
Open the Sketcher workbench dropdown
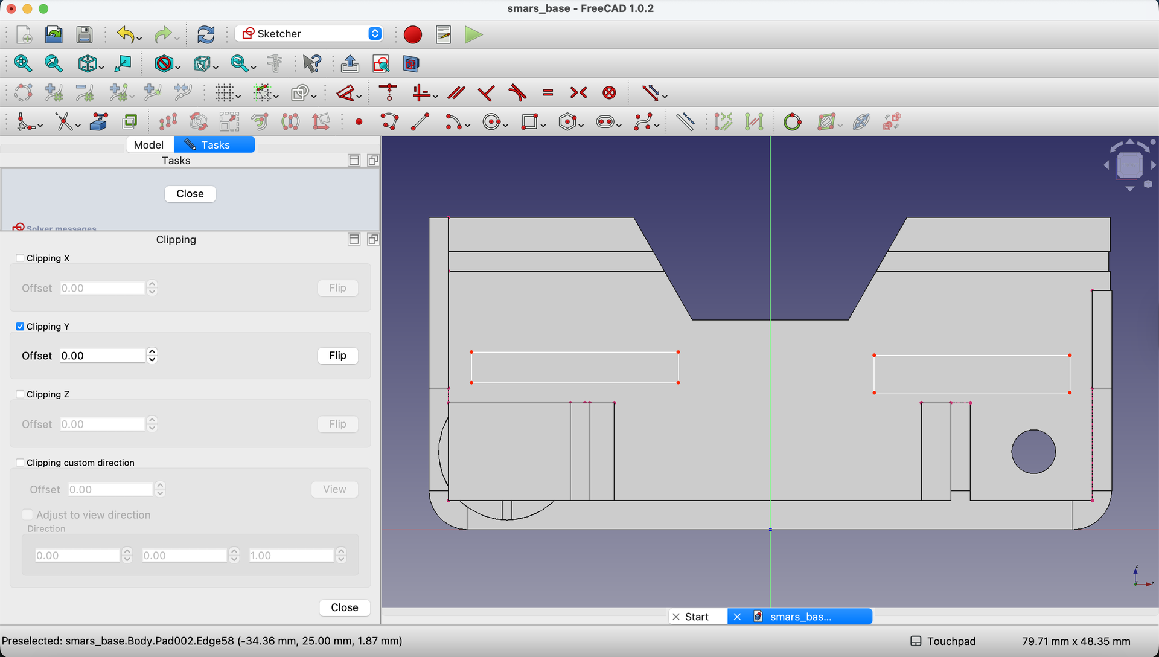309,34
